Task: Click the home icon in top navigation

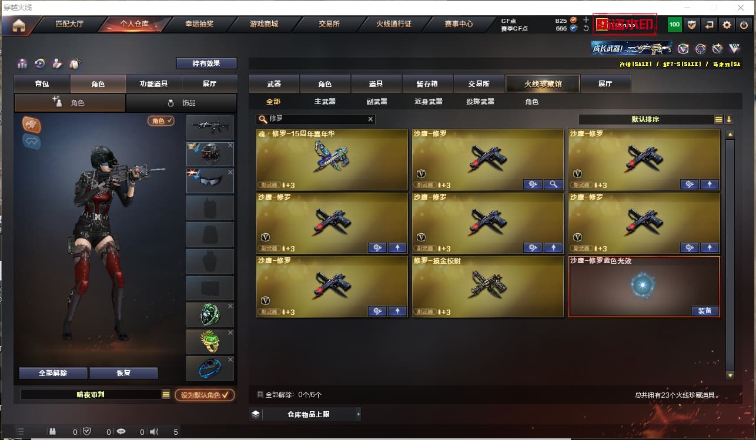Action: tap(19, 25)
